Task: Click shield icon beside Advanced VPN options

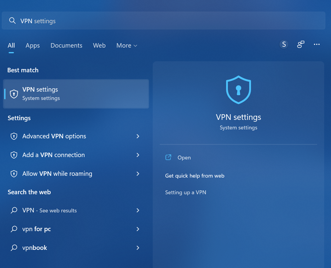Action: pos(14,136)
